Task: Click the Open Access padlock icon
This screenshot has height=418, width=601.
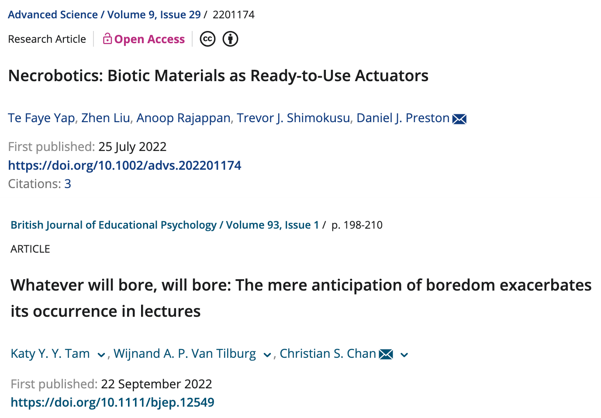Action: pos(107,39)
